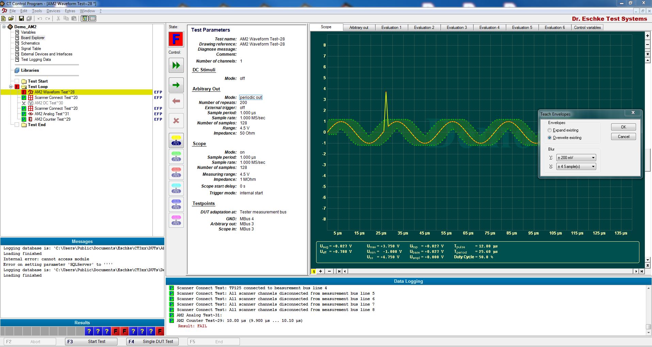Click the red X abort control button
Screen dimensions: 652x347
coord(176,121)
